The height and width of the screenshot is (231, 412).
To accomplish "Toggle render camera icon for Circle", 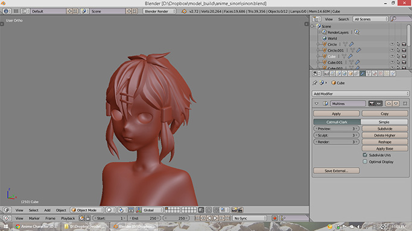I will click(404, 45).
